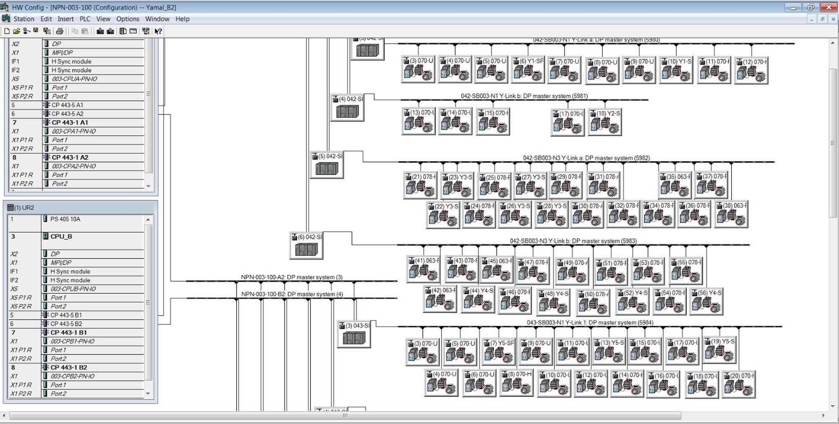This screenshot has width=839, height=424.
Task: Click the Open station folder icon
Action: 16,31
